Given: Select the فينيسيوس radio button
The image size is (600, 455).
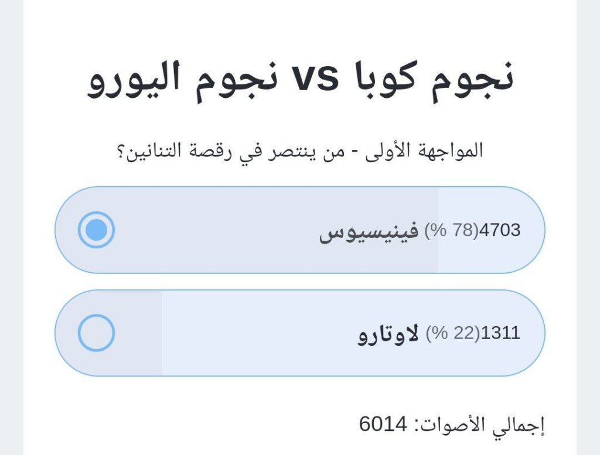Looking at the screenshot, I should click(96, 230).
